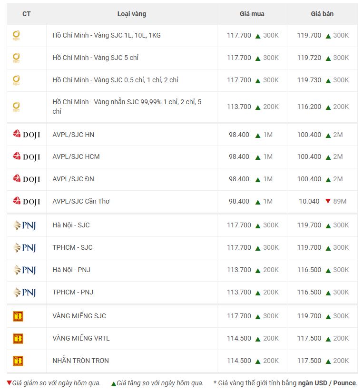This screenshot has width=363, height=391.
Task: Click red down arrow in AVPL/SJC Cần Thơ row
Action: point(328,201)
